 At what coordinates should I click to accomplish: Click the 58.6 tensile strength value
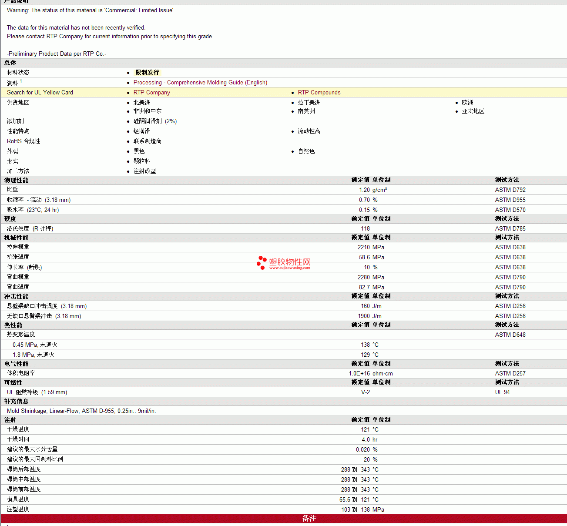pos(364,258)
